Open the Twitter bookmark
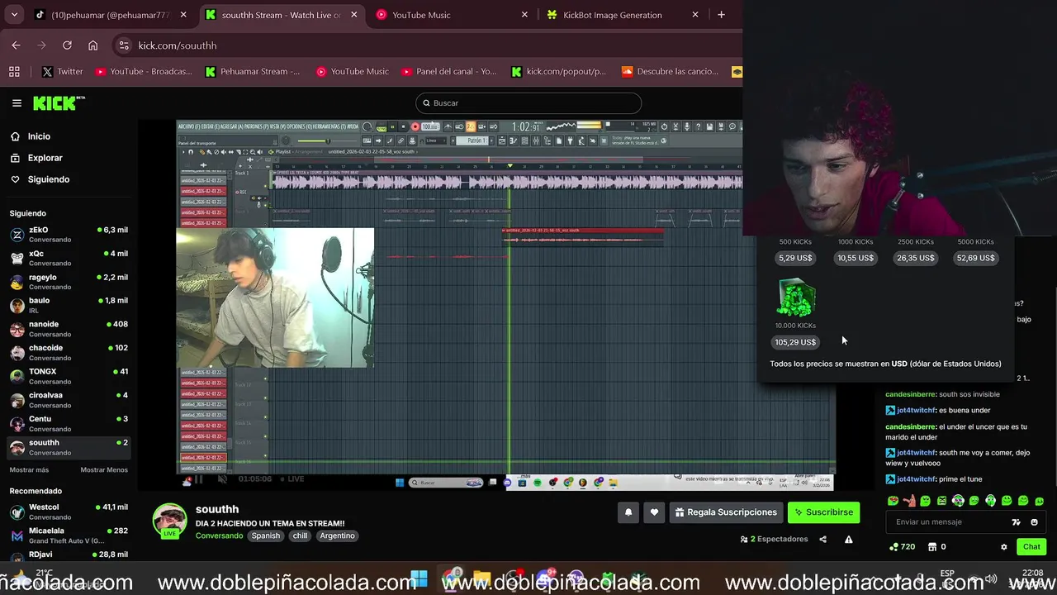The height and width of the screenshot is (595, 1057). pyautogui.click(x=62, y=72)
